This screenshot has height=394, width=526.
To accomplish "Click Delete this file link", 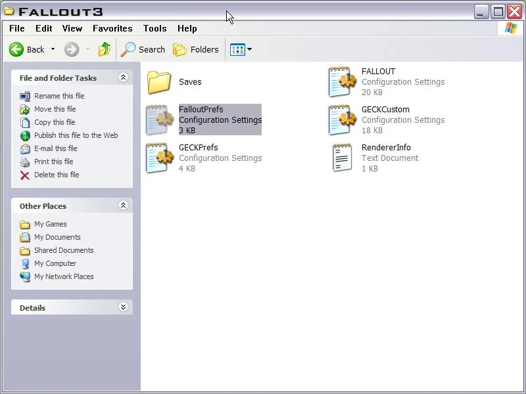I will [x=57, y=175].
